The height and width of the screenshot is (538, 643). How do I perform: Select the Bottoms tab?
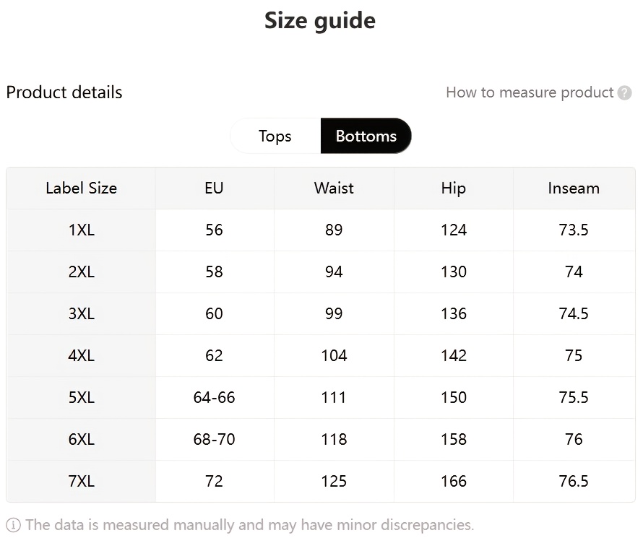[366, 136]
